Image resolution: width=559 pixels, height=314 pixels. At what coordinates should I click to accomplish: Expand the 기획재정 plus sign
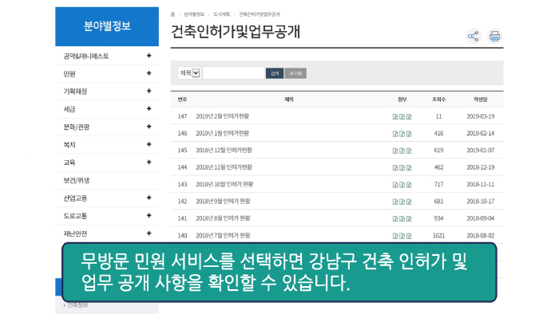149,91
